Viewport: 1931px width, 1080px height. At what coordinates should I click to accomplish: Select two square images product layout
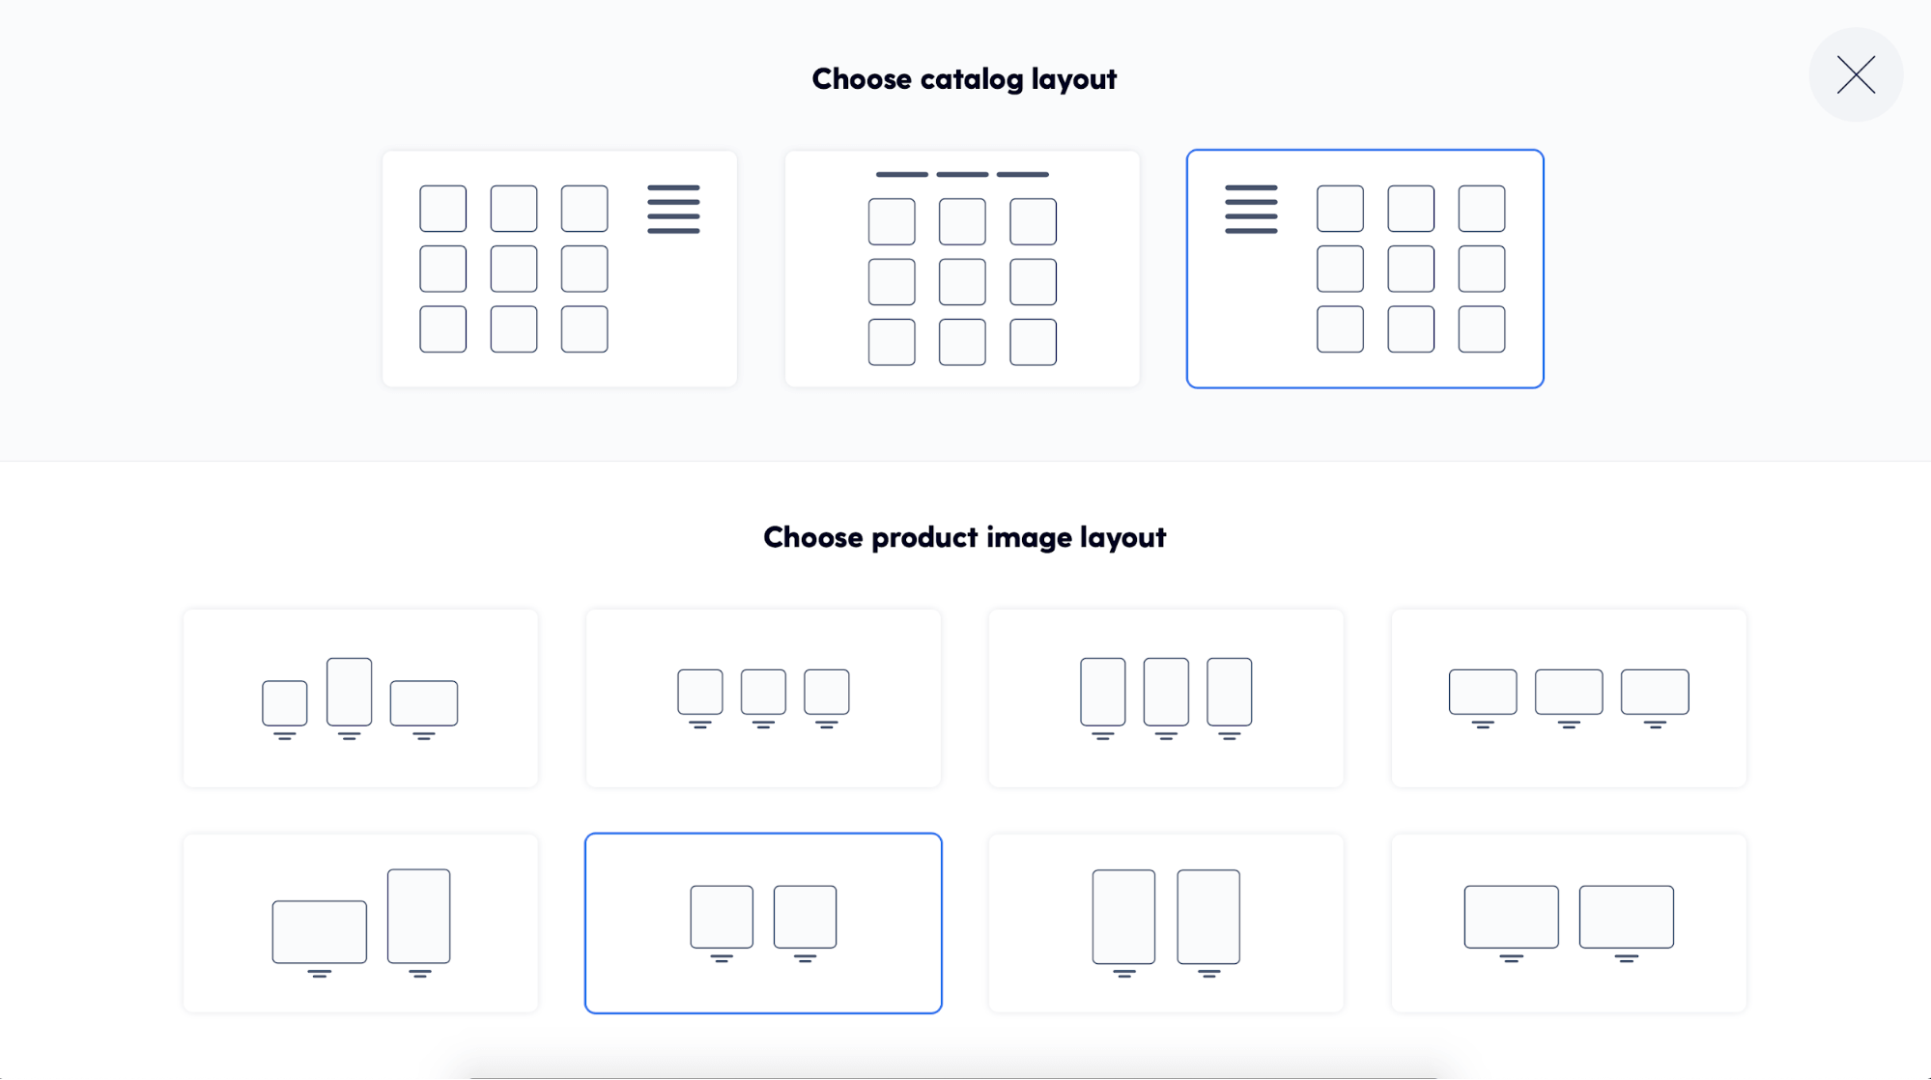tap(763, 924)
